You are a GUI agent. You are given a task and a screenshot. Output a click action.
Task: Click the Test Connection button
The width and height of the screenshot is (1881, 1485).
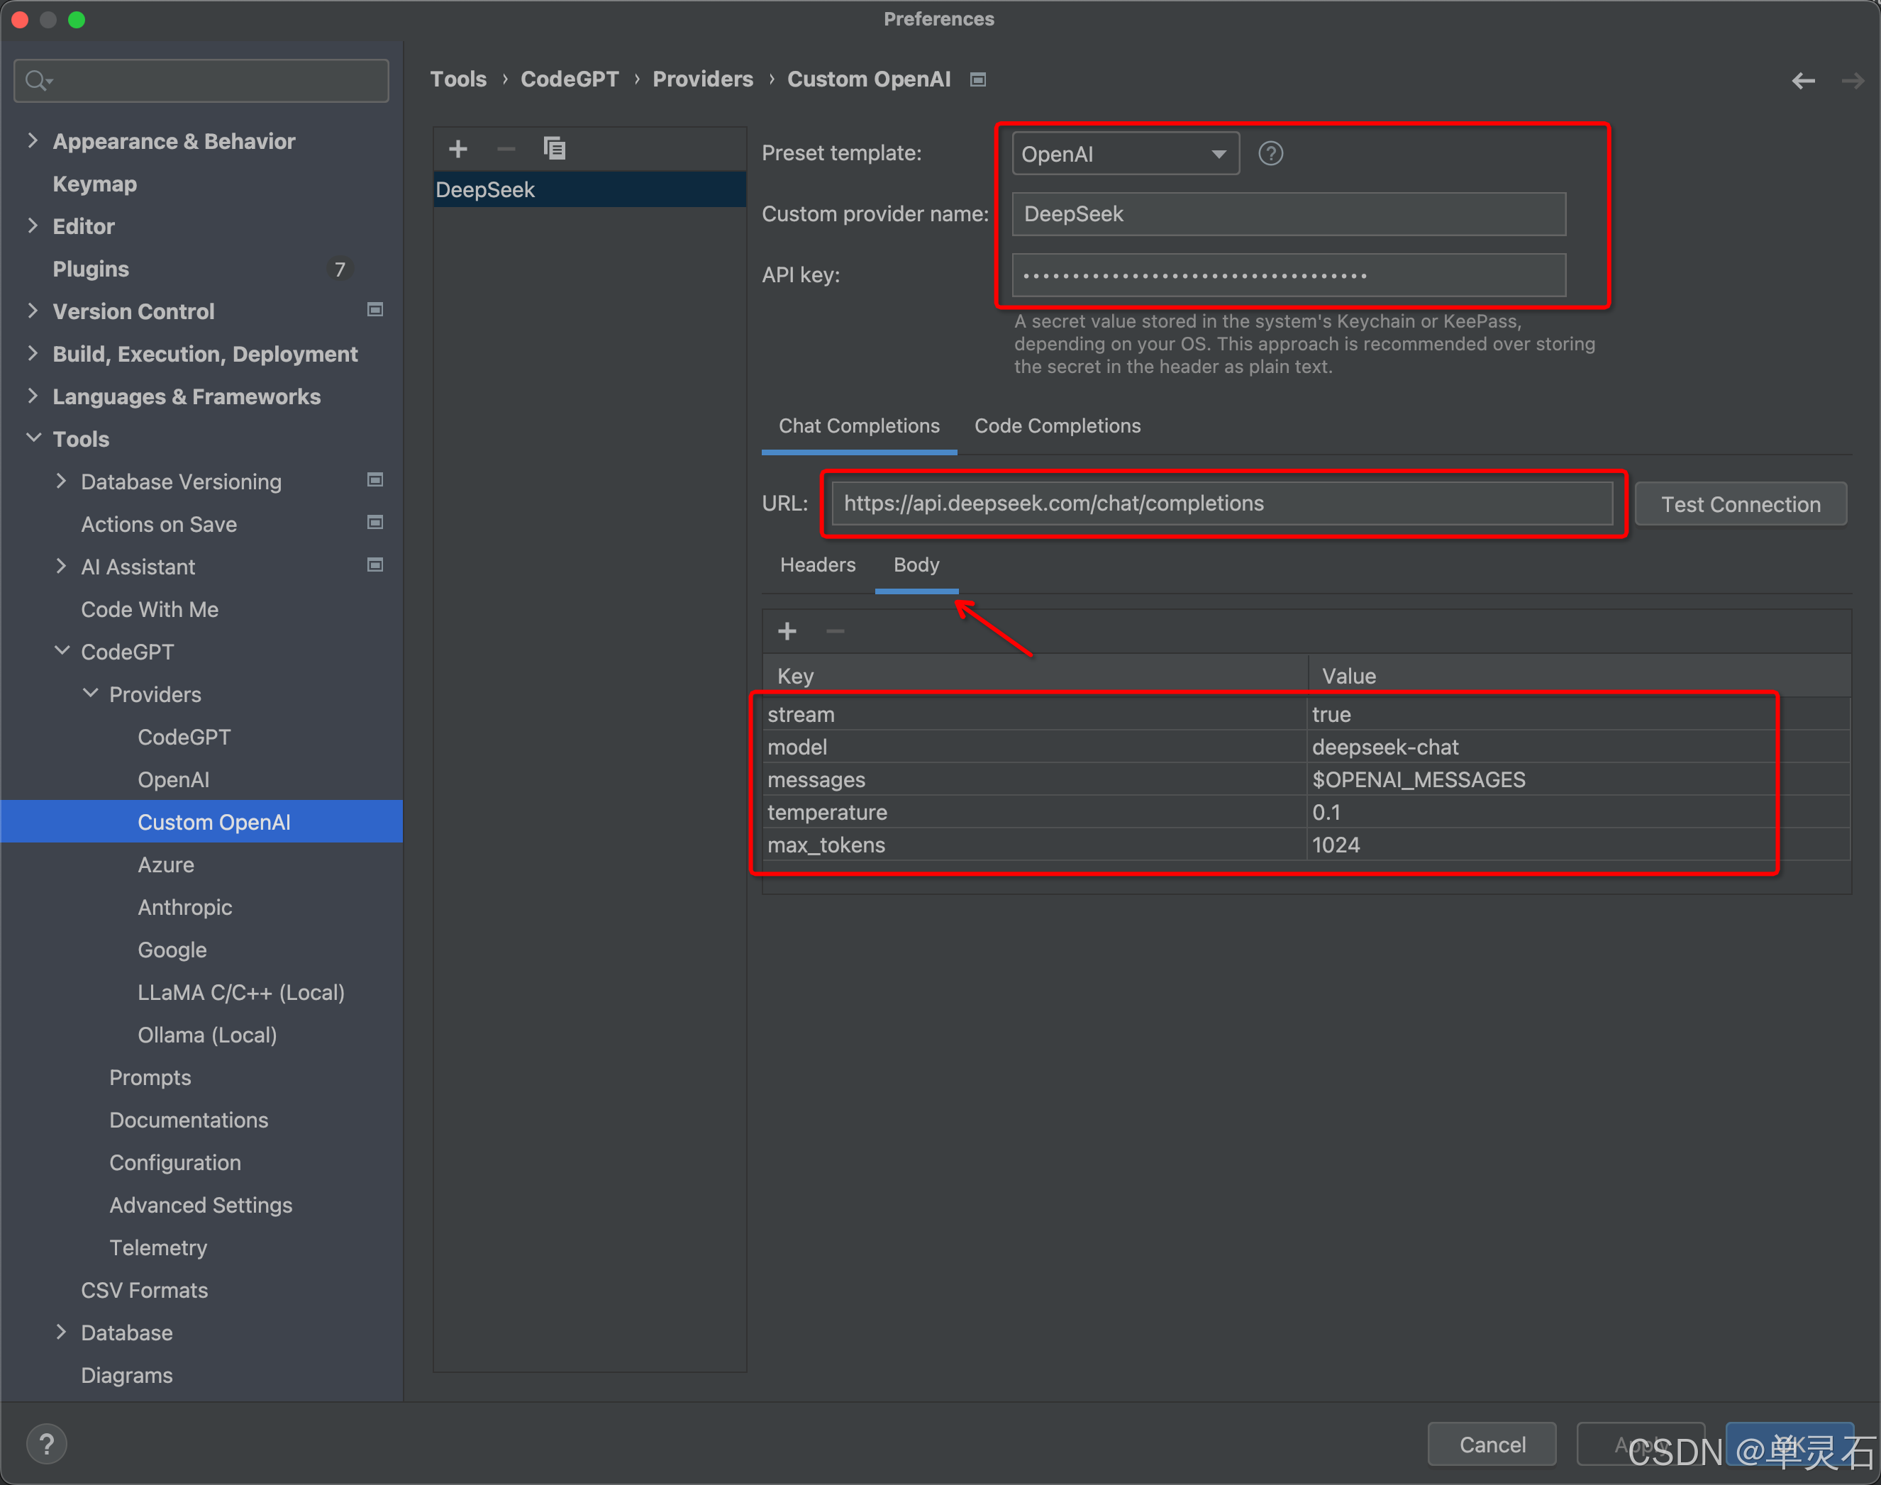(1740, 504)
